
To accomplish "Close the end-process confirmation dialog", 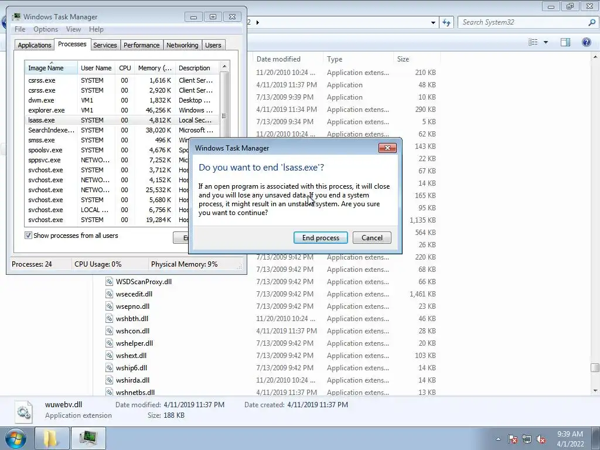I will [x=387, y=148].
